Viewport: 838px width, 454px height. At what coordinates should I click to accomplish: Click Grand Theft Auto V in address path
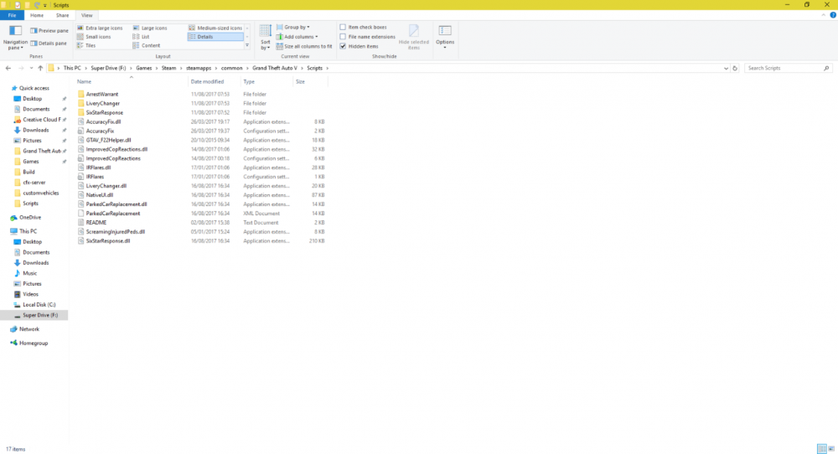tap(276, 68)
